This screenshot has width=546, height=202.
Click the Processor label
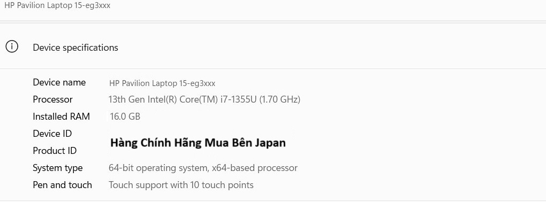(52, 99)
